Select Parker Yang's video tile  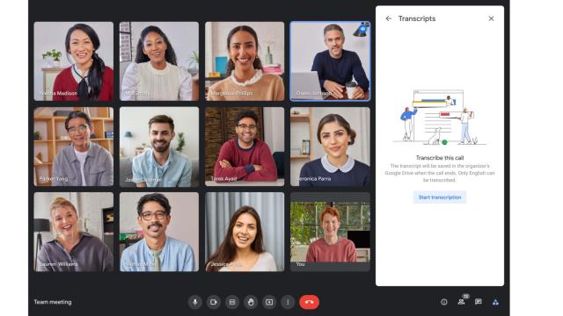pos(74,147)
